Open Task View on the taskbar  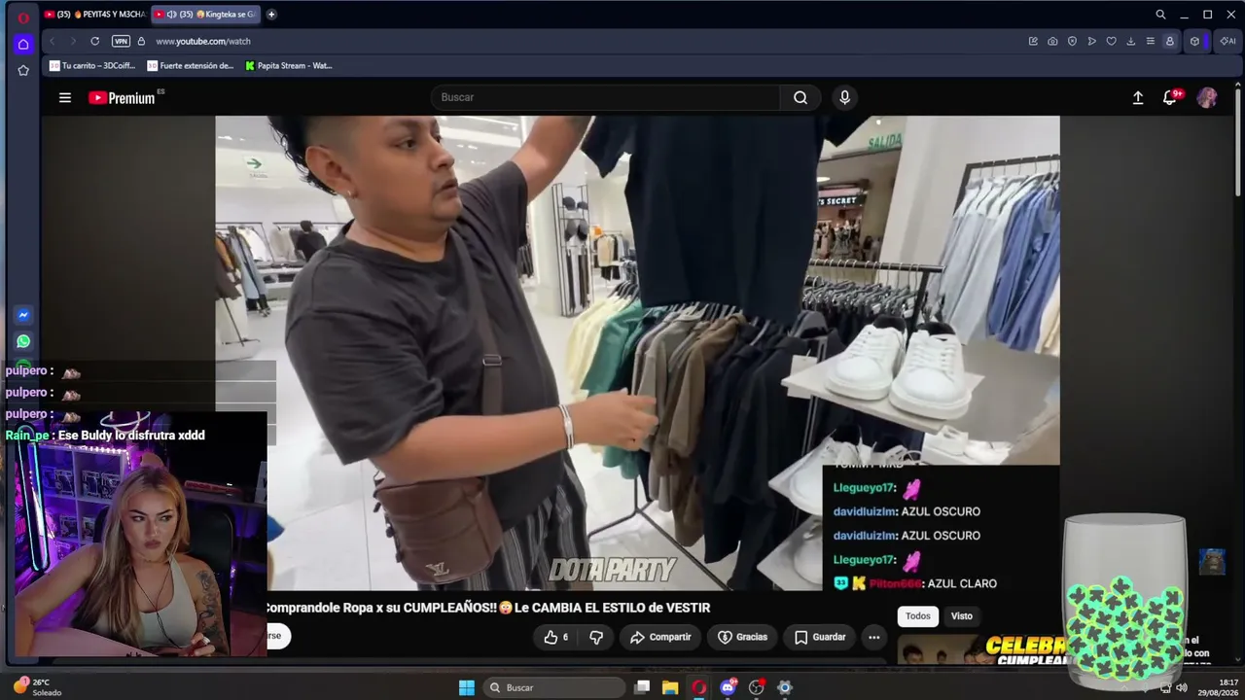click(642, 687)
